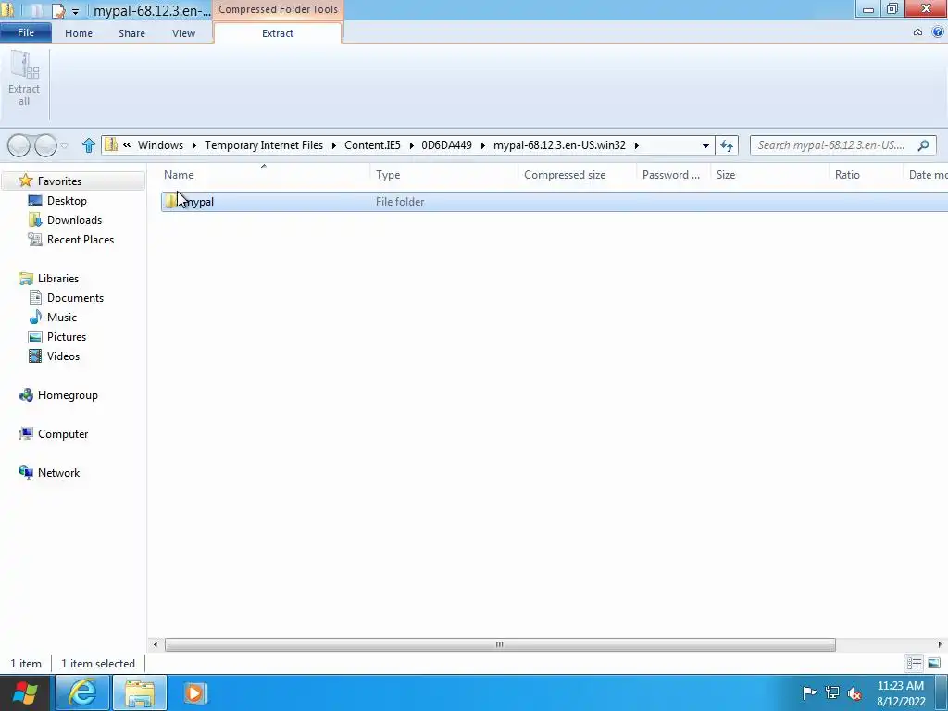This screenshot has width=948, height=711.
Task: Click the Temporary Internet Files breadcrumb
Action: 264,145
